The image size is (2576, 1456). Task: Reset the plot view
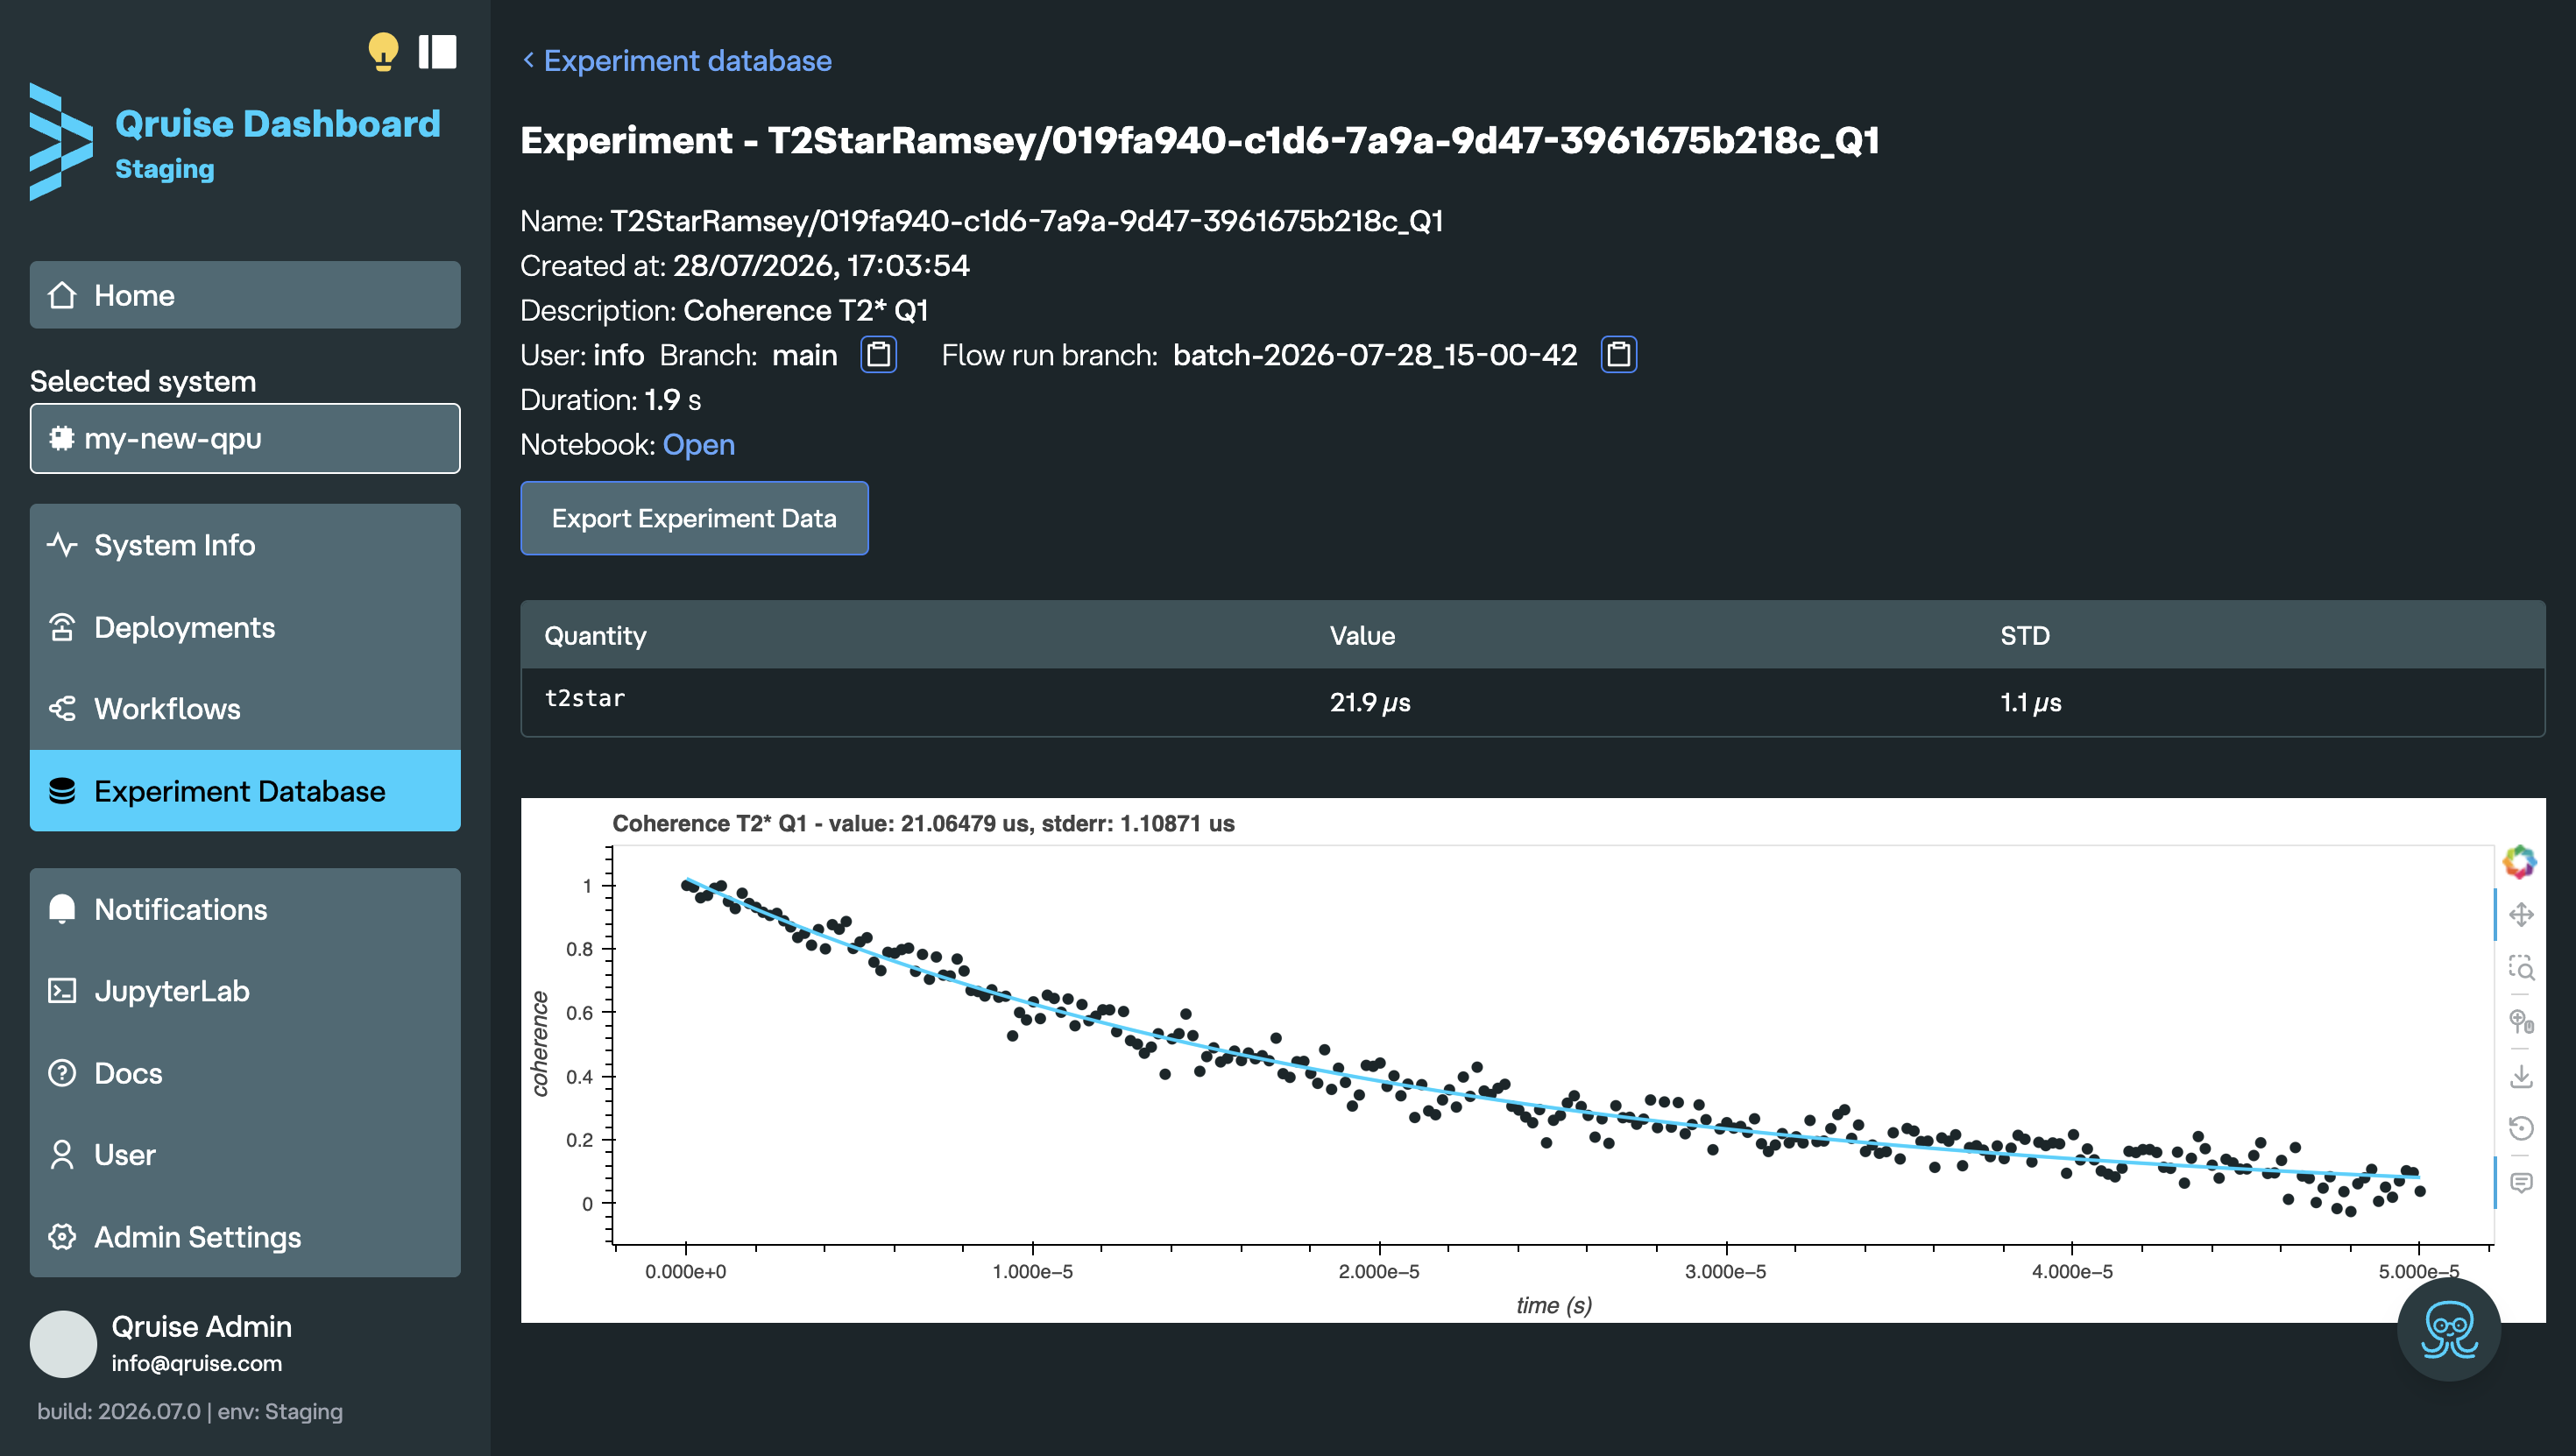[2521, 1129]
